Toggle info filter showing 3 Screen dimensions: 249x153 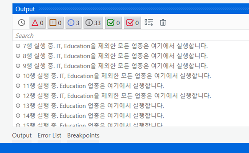74,23
